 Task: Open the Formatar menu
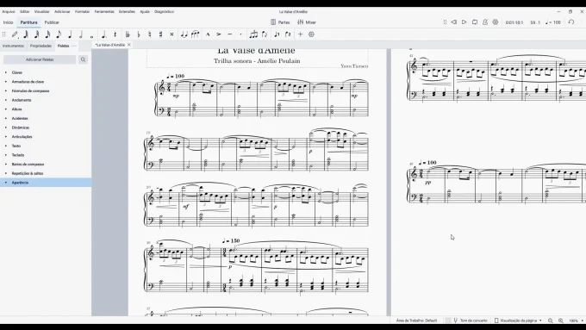[82, 11]
